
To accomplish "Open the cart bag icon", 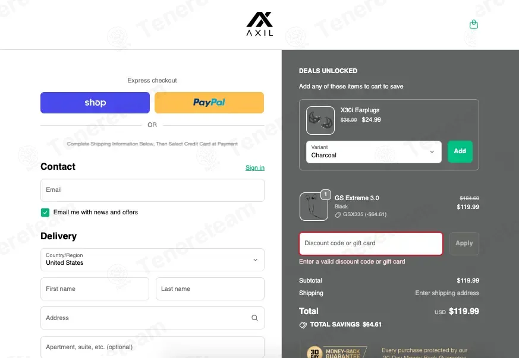I will coord(474,24).
